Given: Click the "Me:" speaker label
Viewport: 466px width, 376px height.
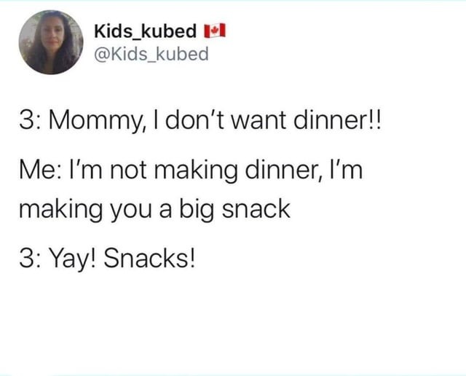Looking at the screenshot, I should click(x=41, y=171).
